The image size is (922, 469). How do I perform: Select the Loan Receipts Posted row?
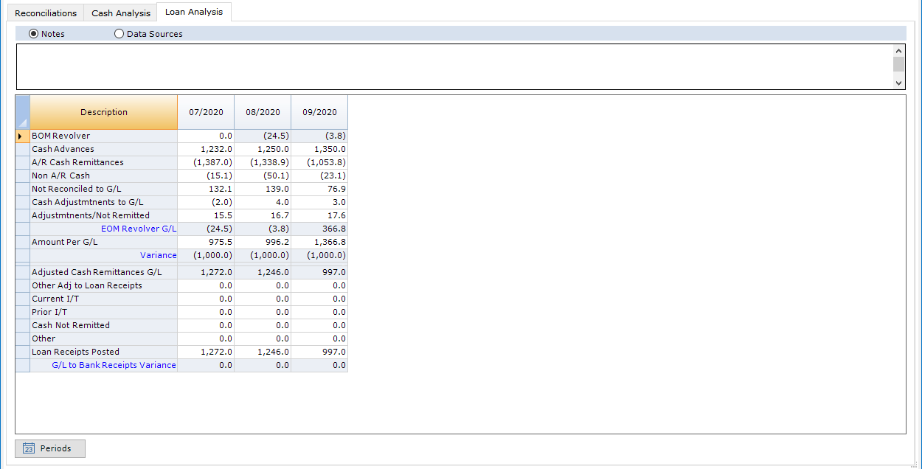pos(75,352)
